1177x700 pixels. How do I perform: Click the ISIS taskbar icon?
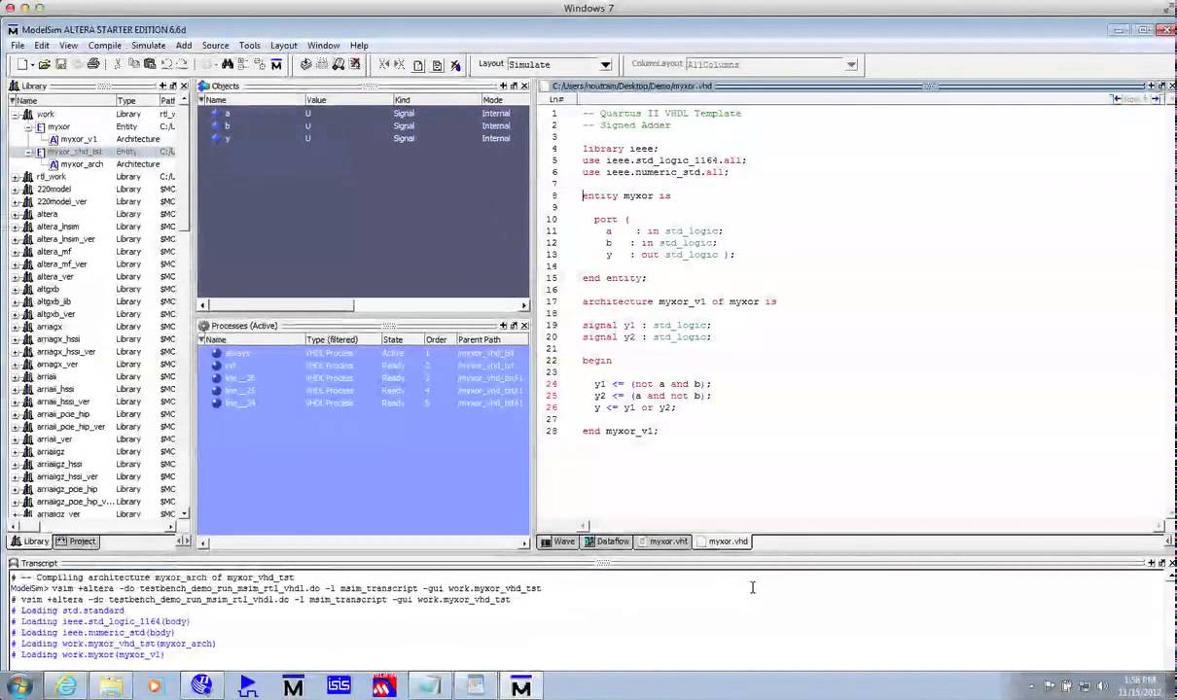click(x=339, y=686)
